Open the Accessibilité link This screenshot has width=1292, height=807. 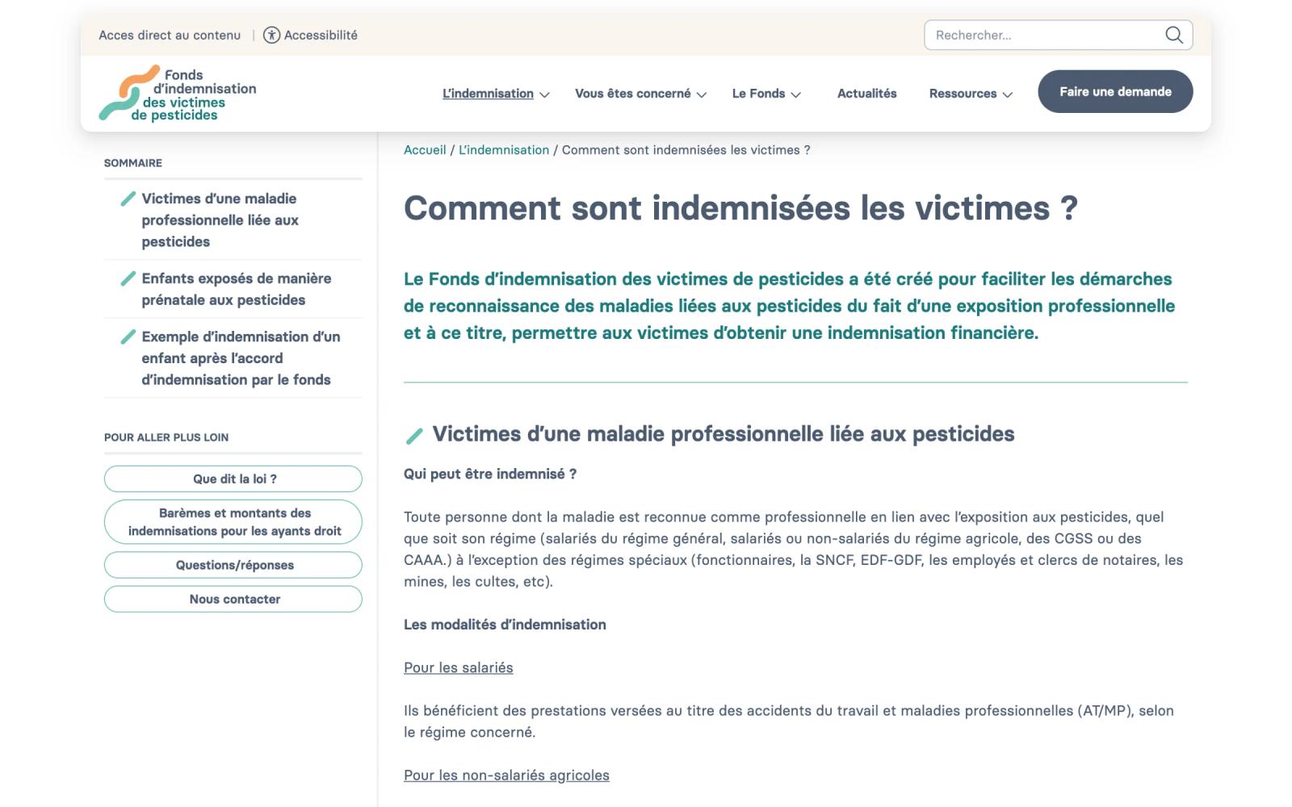coord(321,35)
